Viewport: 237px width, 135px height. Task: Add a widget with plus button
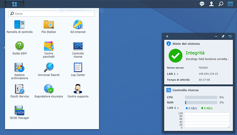pos(167,37)
